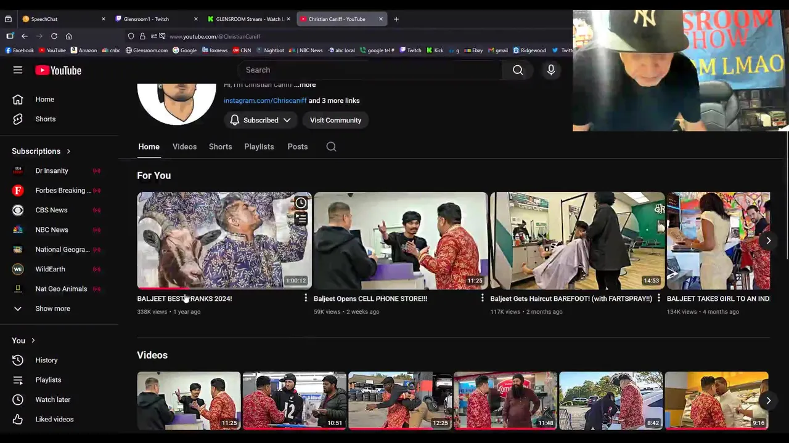Play the Haircut BAREFOOT video thumbnail
This screenshot has width=789, height=443.
point(577,241)
